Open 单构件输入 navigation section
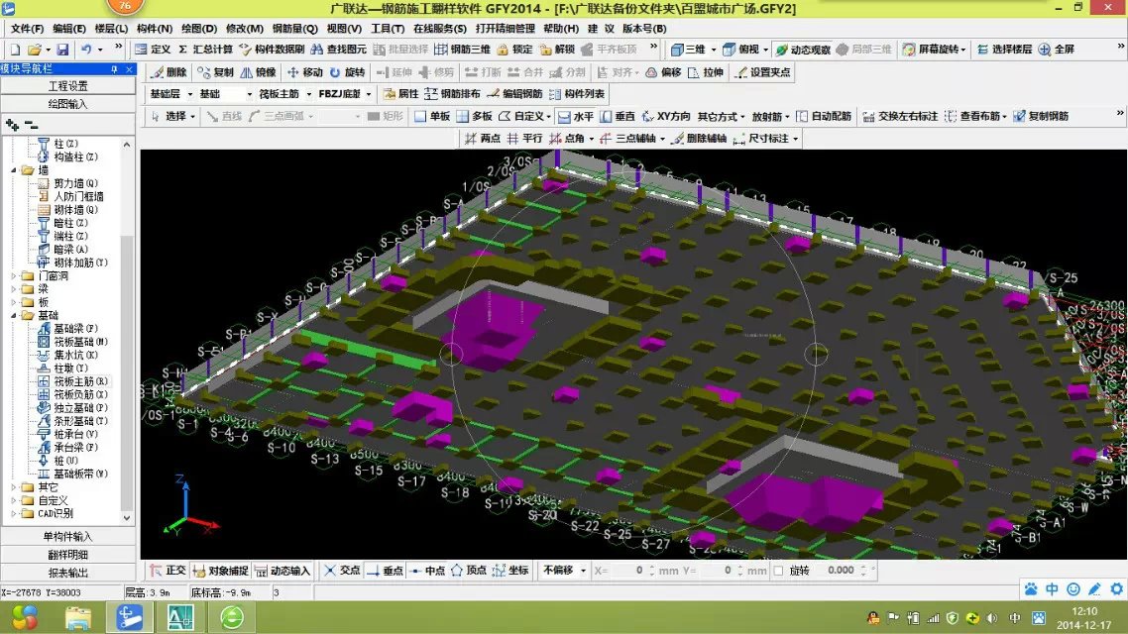The image size is (1128, 634). tap(67, 537)
